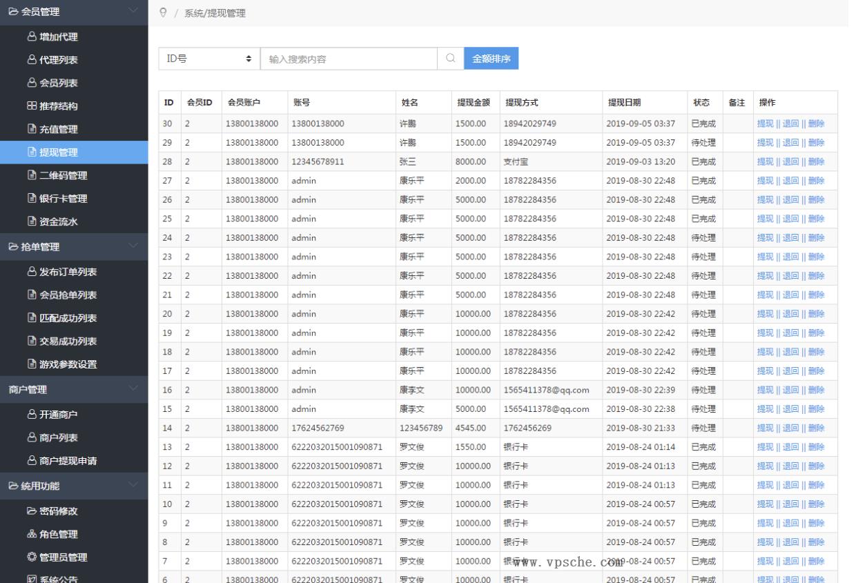Click the search magnifier icon button
858x583 pixels.
(x=451, y=59)
